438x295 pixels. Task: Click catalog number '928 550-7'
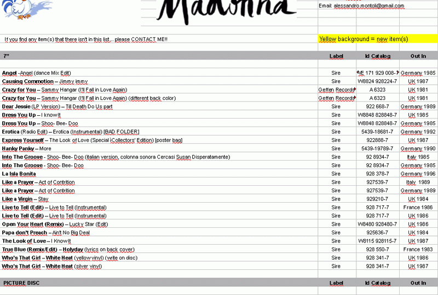377,250
